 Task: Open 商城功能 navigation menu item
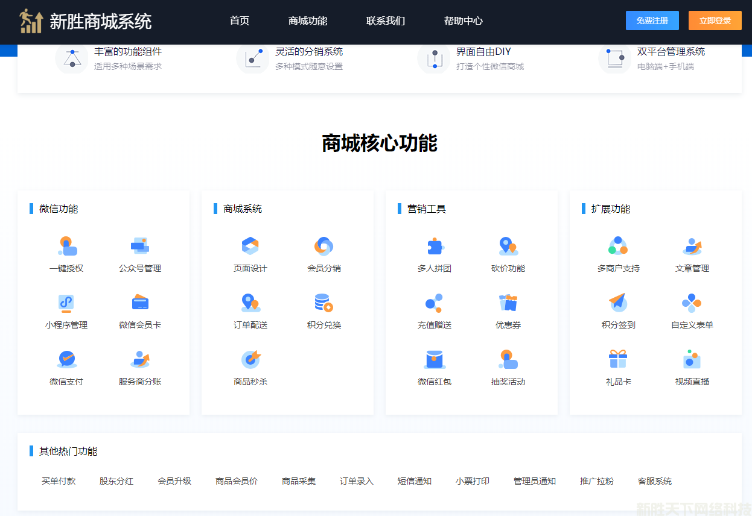(x=308, y=21)
